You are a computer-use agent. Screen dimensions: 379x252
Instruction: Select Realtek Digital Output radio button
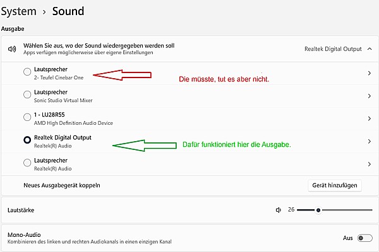[27, 140]
